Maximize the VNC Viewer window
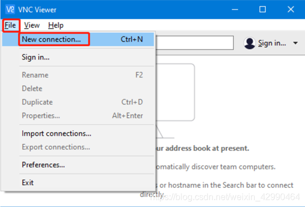 pos(263,9)
